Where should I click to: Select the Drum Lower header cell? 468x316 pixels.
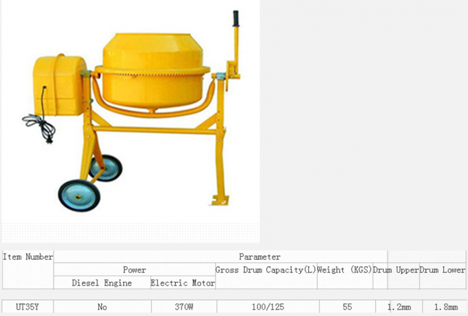pos(443,270)
